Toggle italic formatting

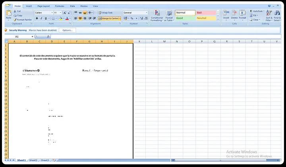click(41, 18)
